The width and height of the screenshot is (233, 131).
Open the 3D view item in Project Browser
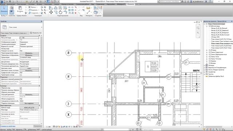point(215,37)
